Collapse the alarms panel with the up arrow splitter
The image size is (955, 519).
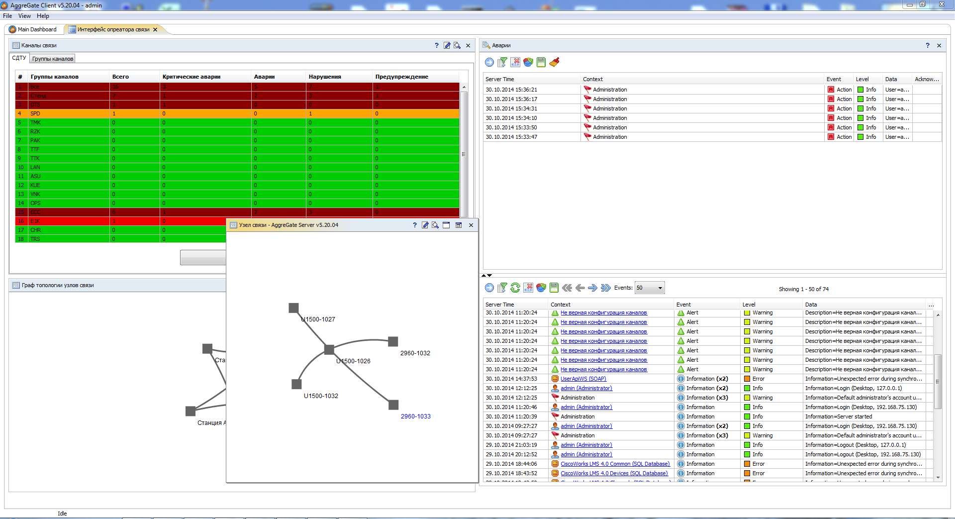[483, 275]
